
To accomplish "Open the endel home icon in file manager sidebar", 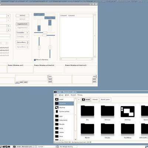I will pos(57,99).
